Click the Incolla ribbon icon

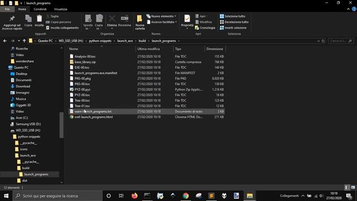tap(39, 21)
